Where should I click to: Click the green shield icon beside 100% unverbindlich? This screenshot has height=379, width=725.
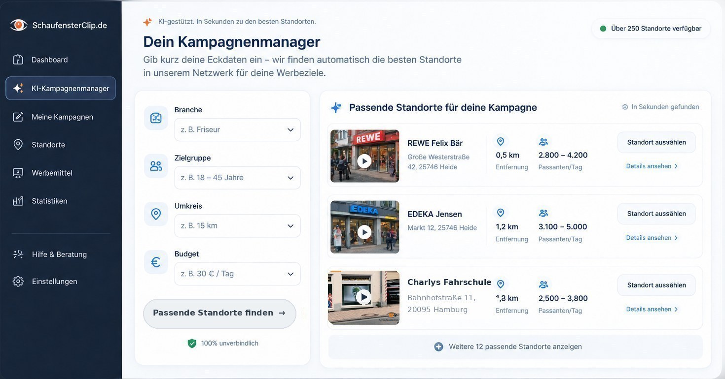[x=192, y=344]
